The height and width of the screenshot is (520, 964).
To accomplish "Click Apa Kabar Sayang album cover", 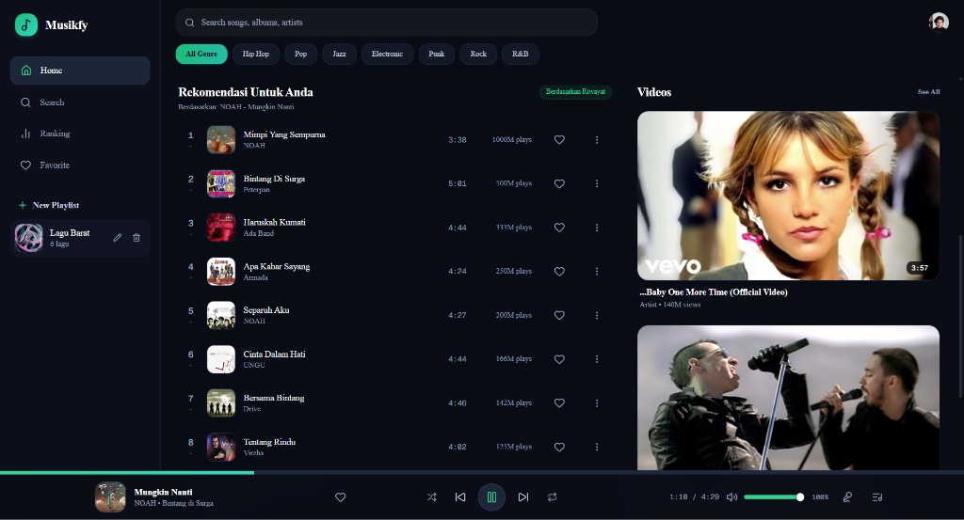I will pyautogui.click(x=220, y=272).
